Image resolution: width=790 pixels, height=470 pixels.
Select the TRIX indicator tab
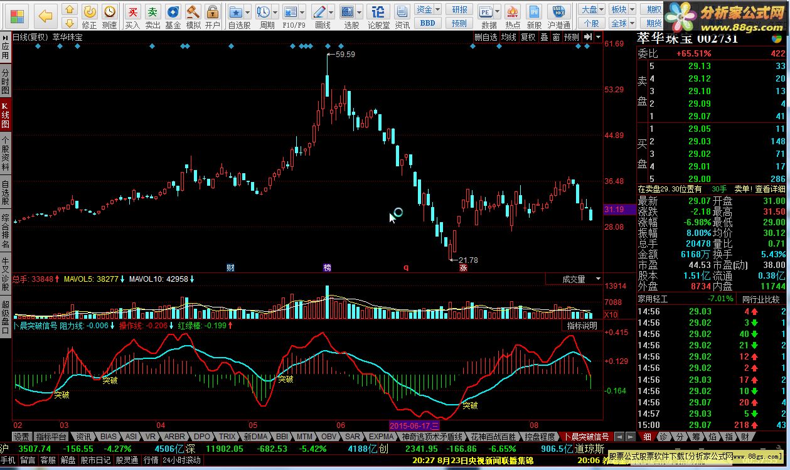tap(227, 437)
